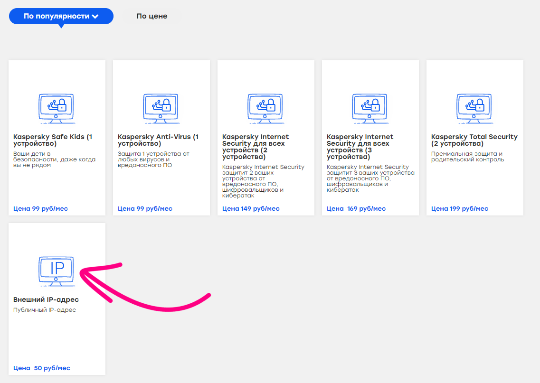Click Anti-Virus price 'Цена 99 руб/мес'
The image size is (540, 383).
point(145,208)
